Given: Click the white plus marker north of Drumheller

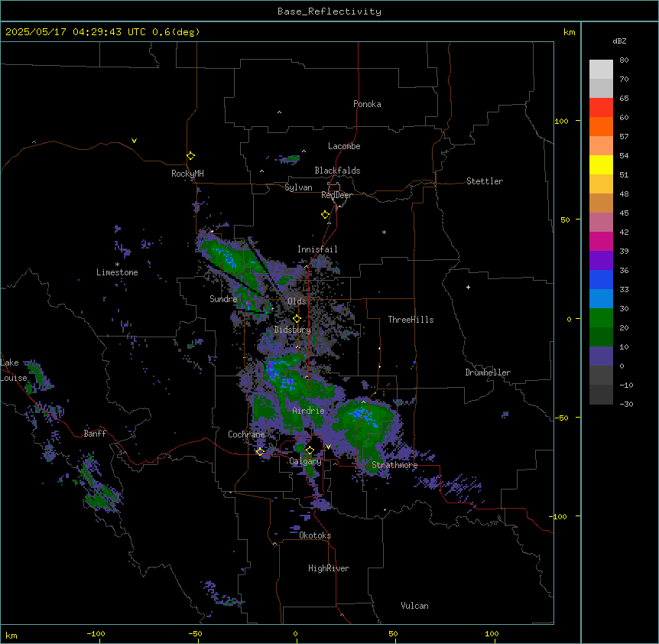Looking at the screenshot, I should coord(468,287).
